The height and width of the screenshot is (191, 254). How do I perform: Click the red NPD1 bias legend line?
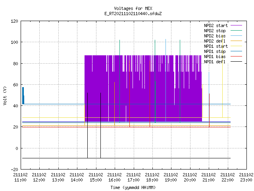tap(236, 57)
